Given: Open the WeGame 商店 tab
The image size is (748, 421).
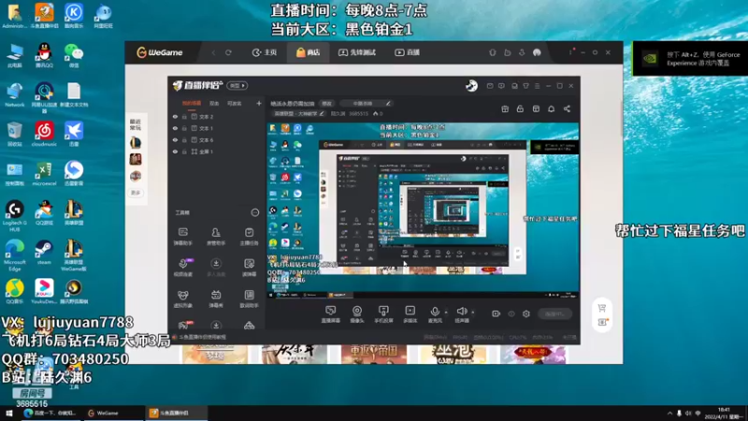Looking at the screenshot, I should (x=309, y=52).
